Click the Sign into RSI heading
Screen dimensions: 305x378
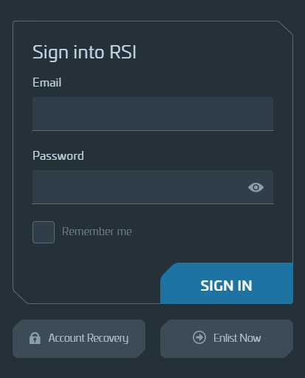(x=84, y=53)
